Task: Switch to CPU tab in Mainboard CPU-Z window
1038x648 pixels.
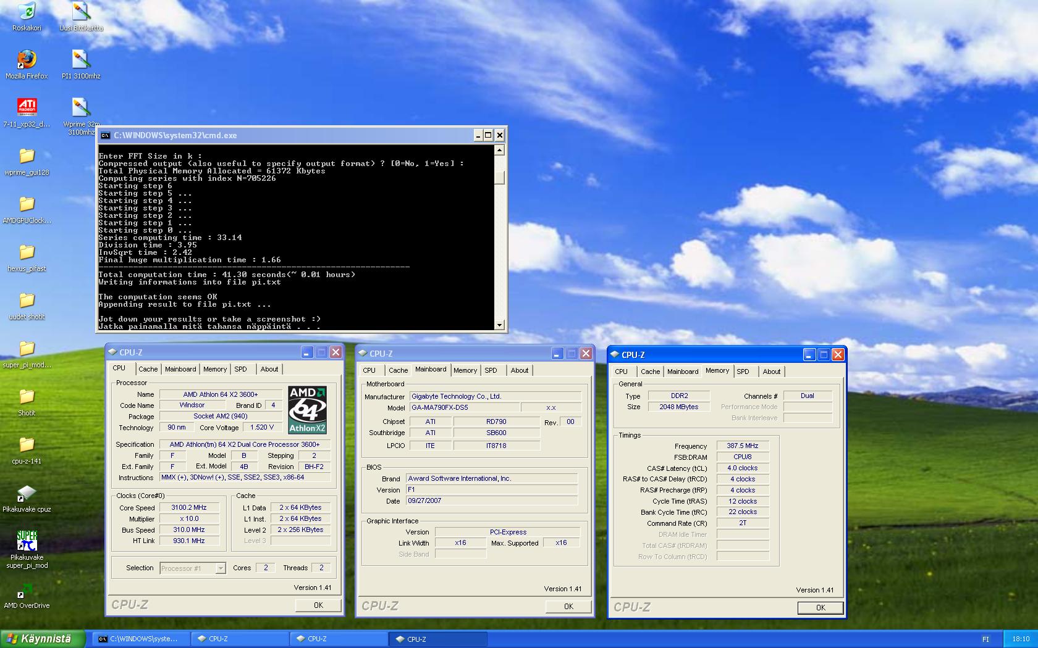Action: point(369,370)
